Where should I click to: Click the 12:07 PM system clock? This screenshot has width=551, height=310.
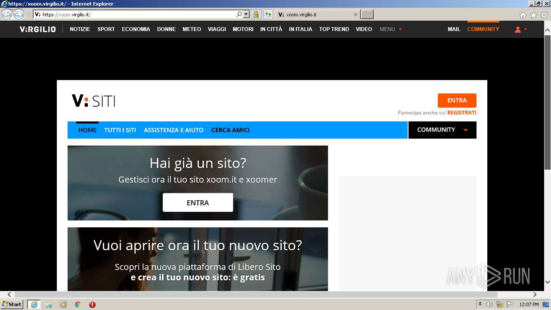[x=529, y=304]
